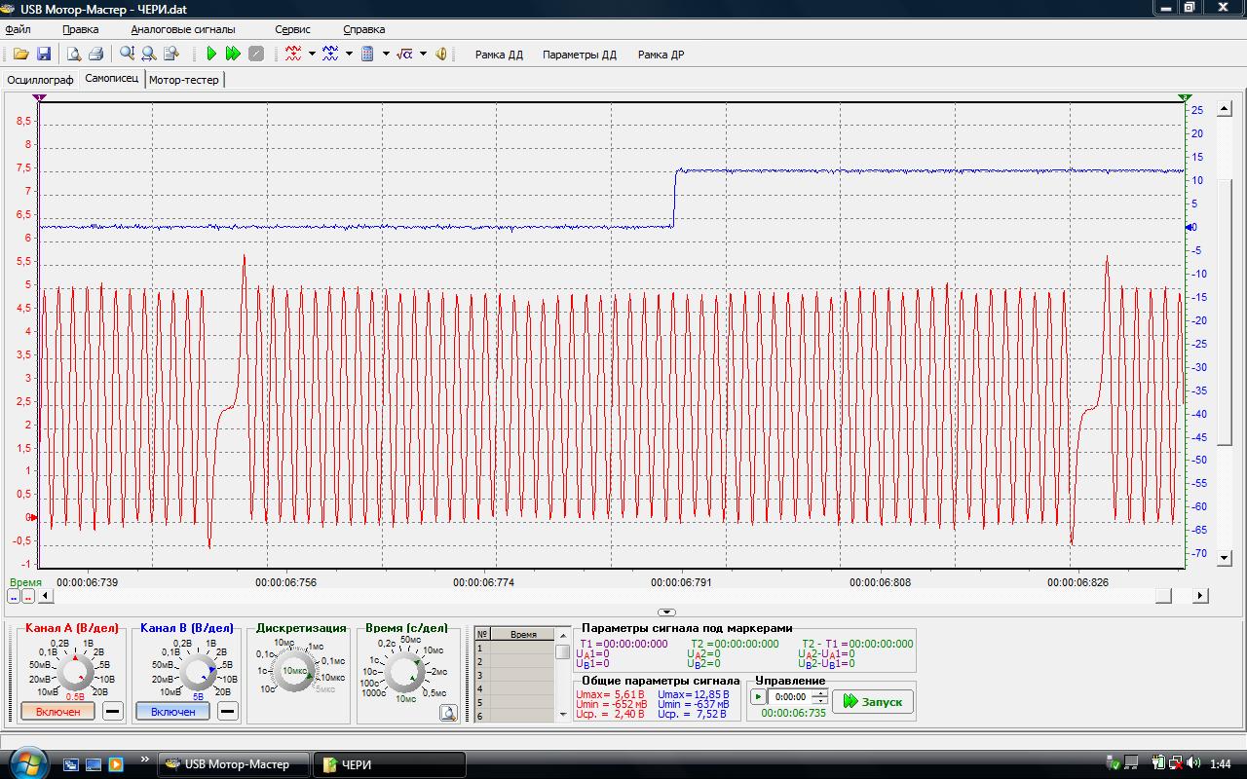Print the oscillogram via the printer icon
Viewport: 1247px width, 779px height.
tap(96, 55)
